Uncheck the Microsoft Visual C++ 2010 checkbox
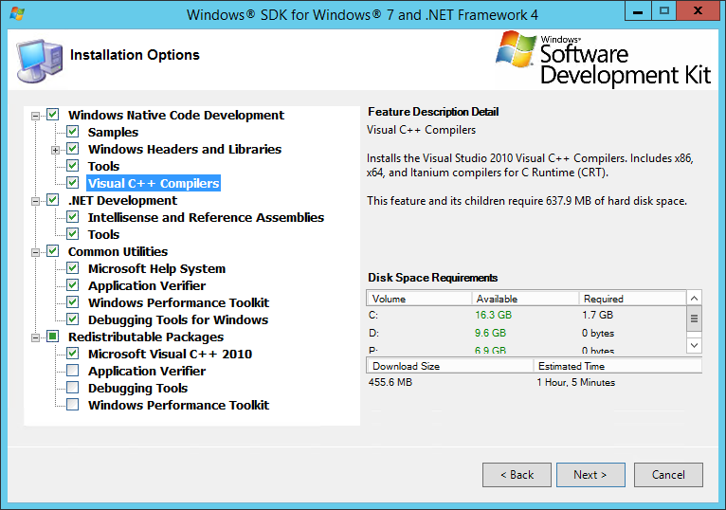 point(73,354)
